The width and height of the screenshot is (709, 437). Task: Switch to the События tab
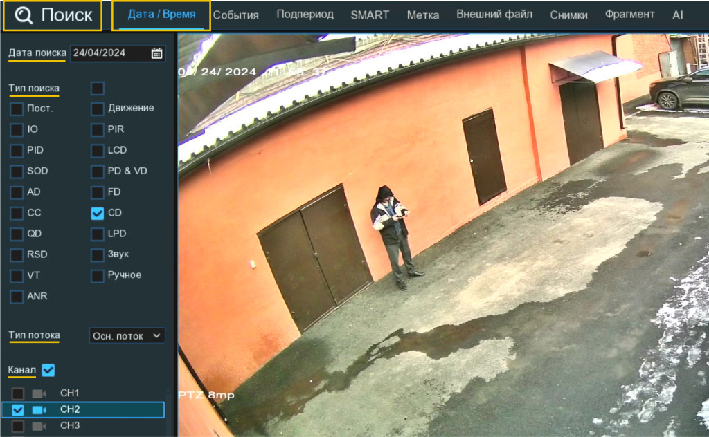pyautogui.click(x=235, y=15)
